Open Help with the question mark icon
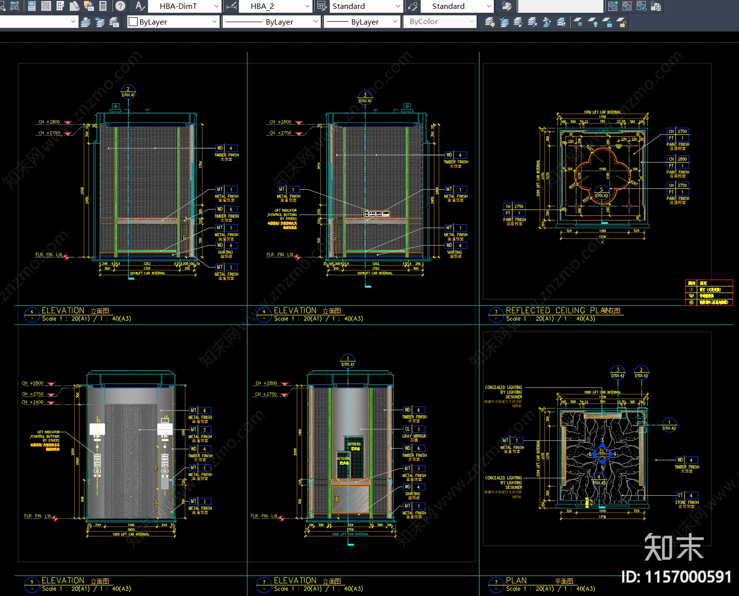739x596 pixels. click(120, 6)
